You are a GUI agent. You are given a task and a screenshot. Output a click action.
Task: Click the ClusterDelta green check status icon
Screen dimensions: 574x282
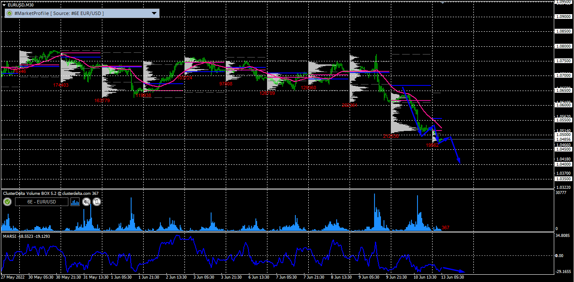(x=7, y=202)
